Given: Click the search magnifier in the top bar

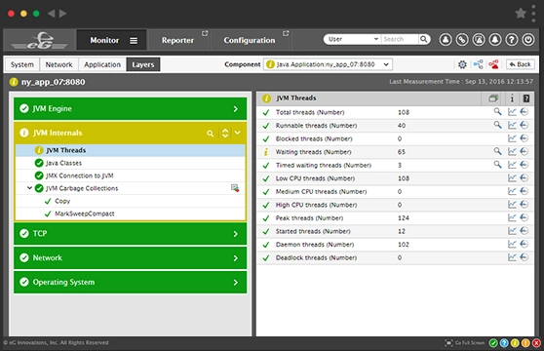Looking at the screenshot, I should (424, 39).
